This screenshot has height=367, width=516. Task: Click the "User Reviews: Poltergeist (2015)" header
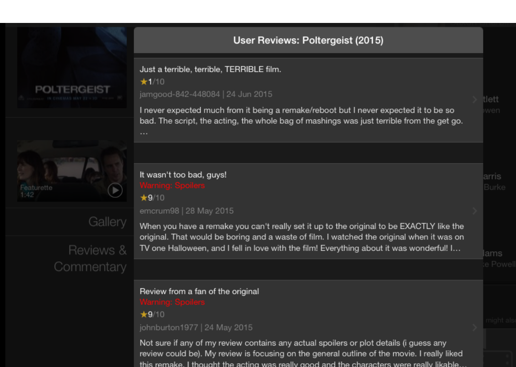[308, 40]
